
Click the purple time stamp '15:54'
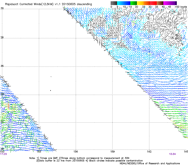click(x=173, y=154)
